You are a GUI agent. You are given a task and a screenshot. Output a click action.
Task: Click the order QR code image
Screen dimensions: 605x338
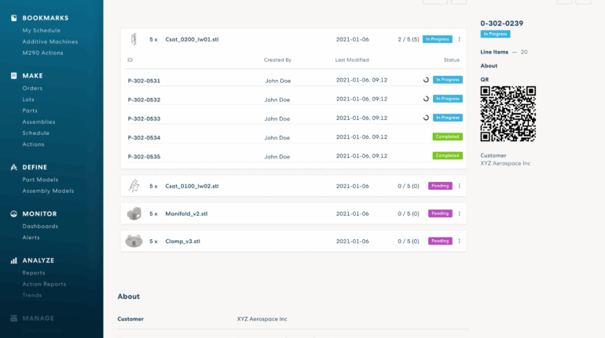508,114
